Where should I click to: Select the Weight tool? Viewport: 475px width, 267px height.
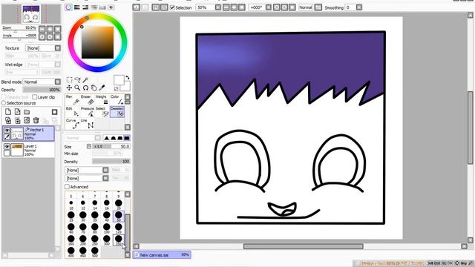[x=102, y=100]
